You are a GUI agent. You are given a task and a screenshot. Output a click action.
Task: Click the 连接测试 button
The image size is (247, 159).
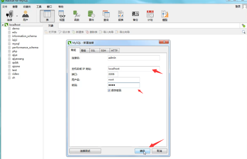tap(85, 151)
